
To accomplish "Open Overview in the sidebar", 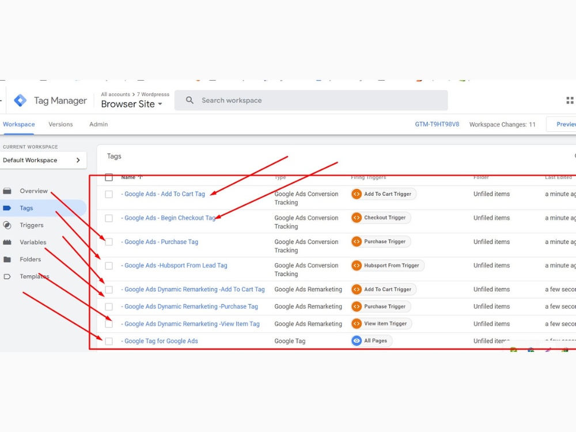I will pyautogui.click(x=34, y=191).
